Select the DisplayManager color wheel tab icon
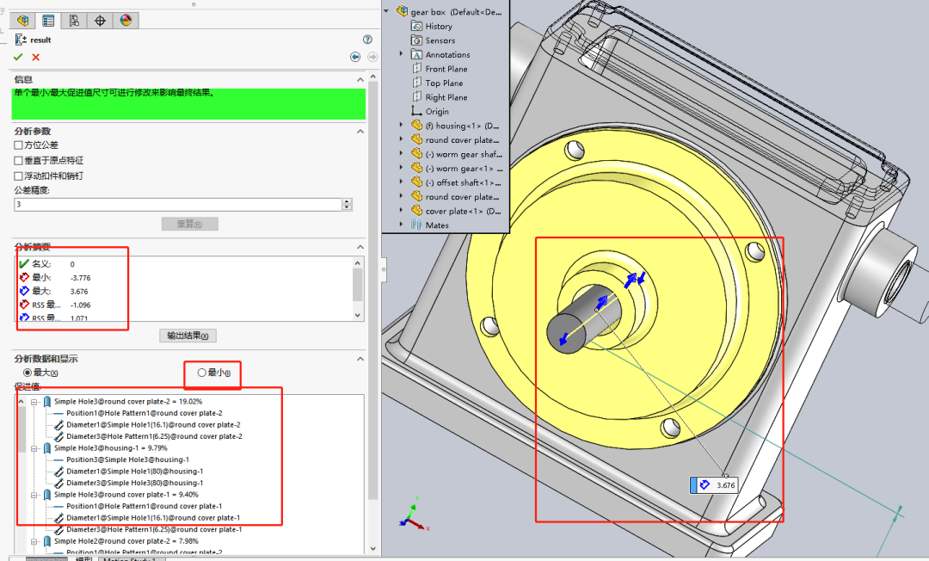 coord(126,20)
